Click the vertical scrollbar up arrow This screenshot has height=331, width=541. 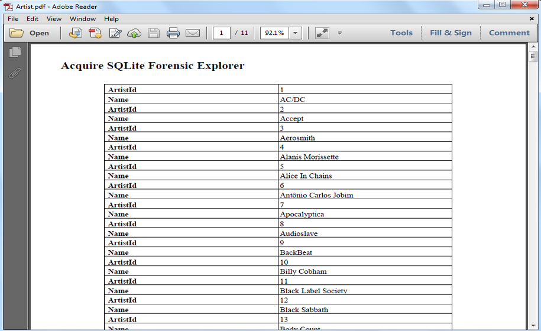(533, 47)
